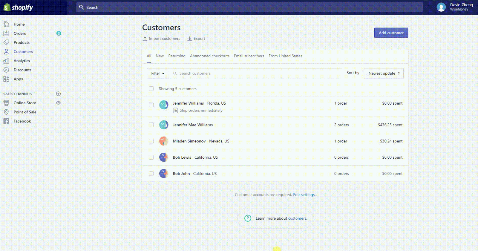
Task: Open Bob Lewis customer name
Action: coord(182,157)
